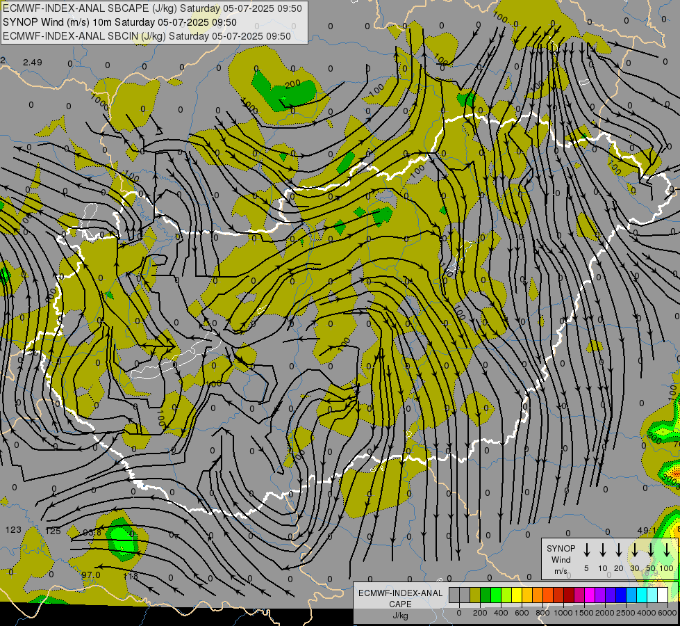Screen dimensions: 680x626
Task: Click the 97.0 value at lower left
Action: click(x=91, y=575)
